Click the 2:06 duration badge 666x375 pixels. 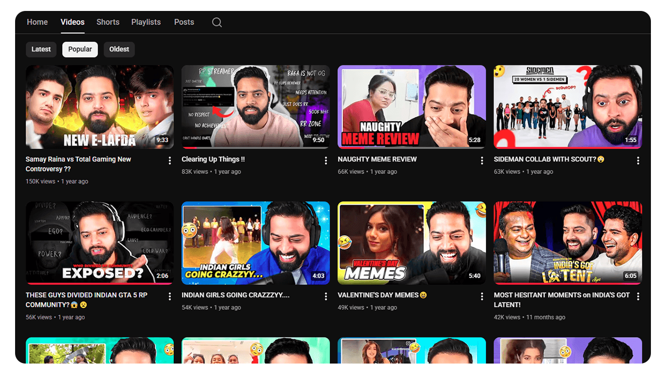[x=162, y=276]
